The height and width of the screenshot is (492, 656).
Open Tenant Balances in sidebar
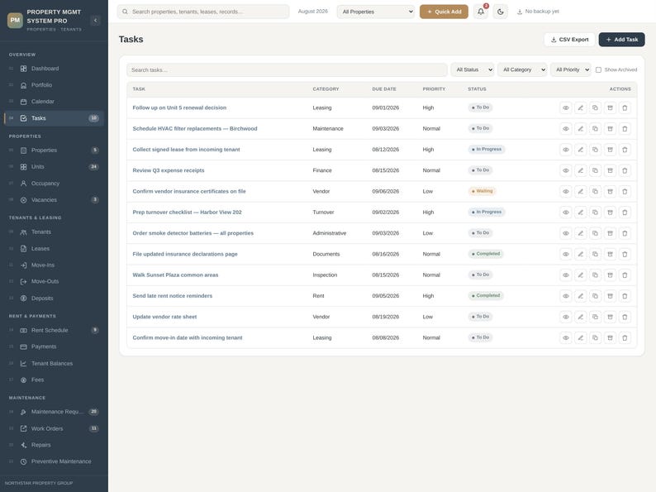point(54,364)
